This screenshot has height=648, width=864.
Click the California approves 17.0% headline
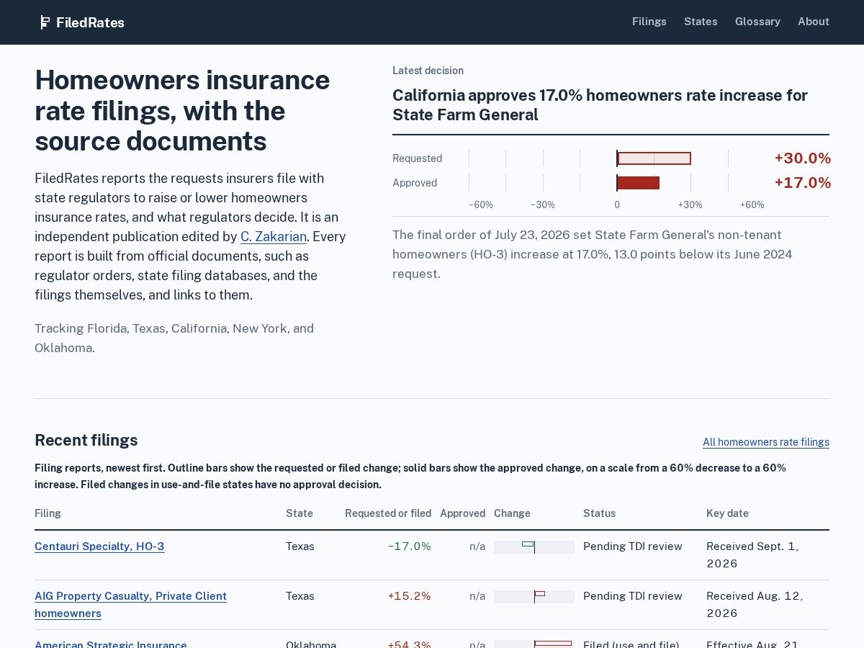click(x=600, y=105)
